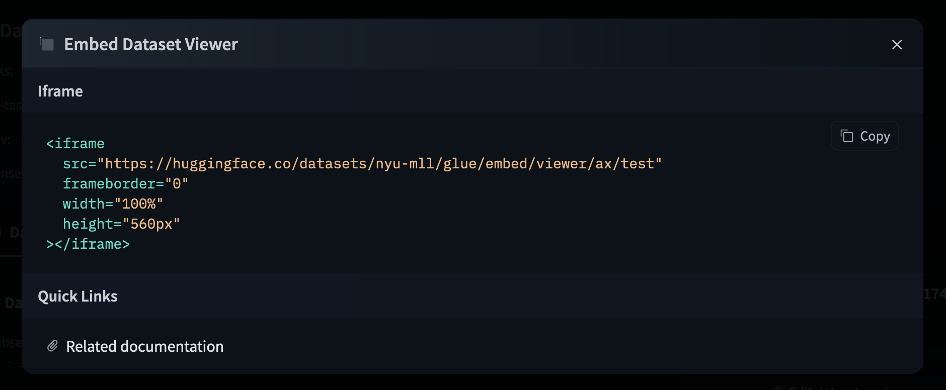The width and height of the screenshot is (946, 390).
Task: Click the Quick Links section heading
Action: coord(77,296)
